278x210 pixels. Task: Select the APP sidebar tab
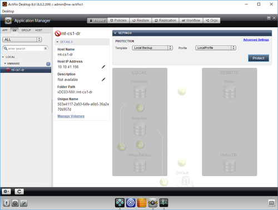tap(5, 30)
